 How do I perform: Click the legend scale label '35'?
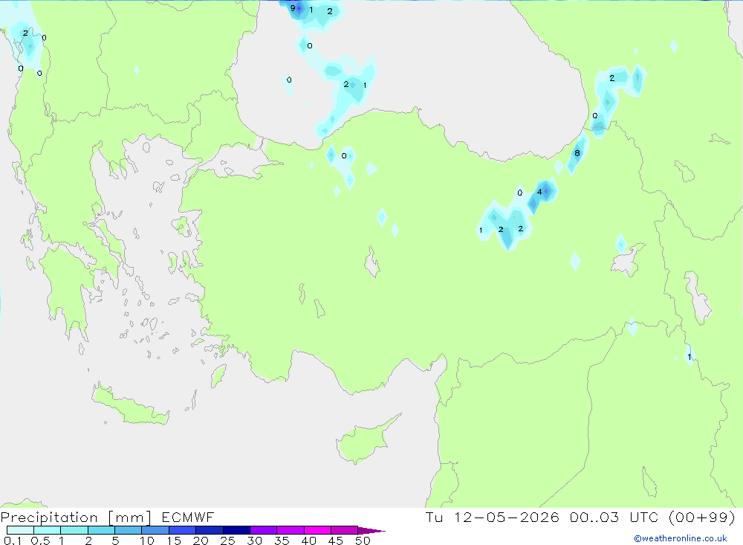click(282, 541)
